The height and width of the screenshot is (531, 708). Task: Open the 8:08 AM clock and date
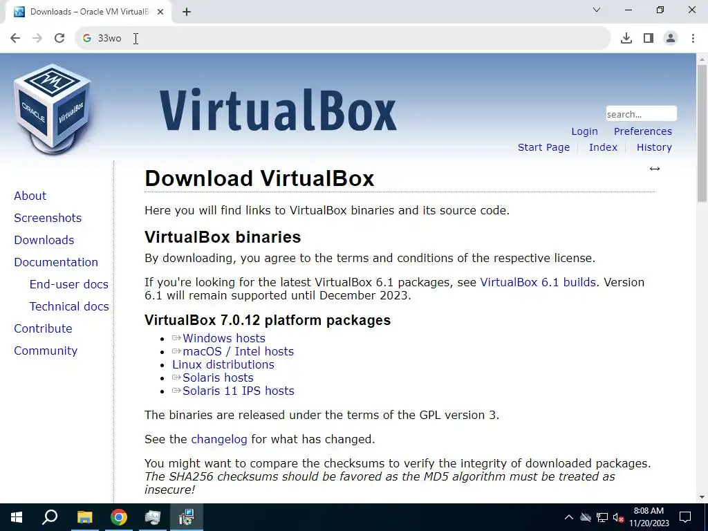pyautogui.click(x=649, y=517)
